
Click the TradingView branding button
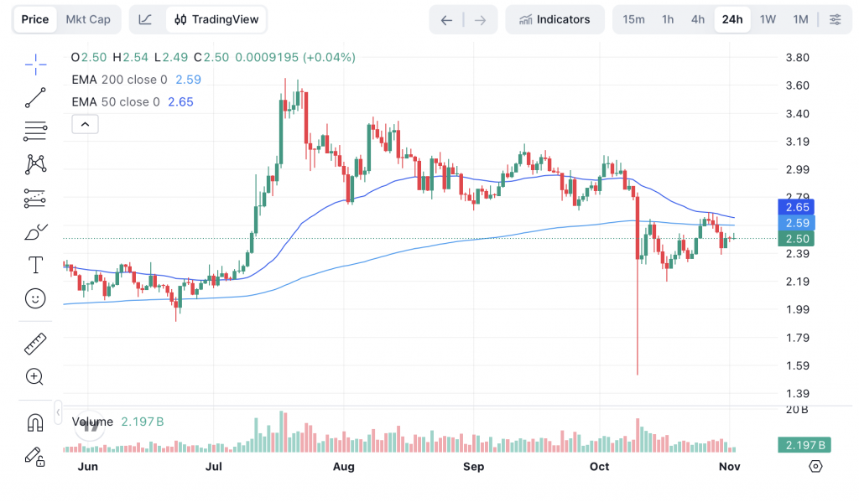(216, 18)
